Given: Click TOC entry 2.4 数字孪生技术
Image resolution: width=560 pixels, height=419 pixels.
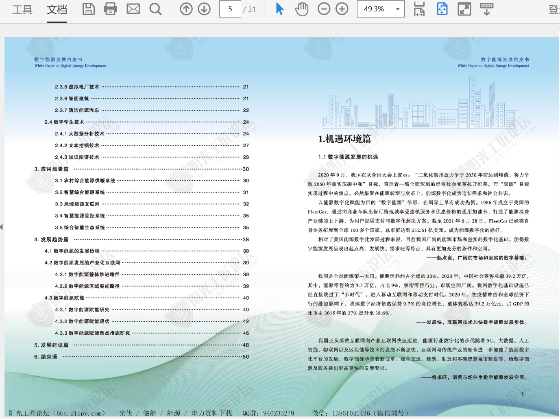Looking at the screenshot, I should tap(147, 122).
